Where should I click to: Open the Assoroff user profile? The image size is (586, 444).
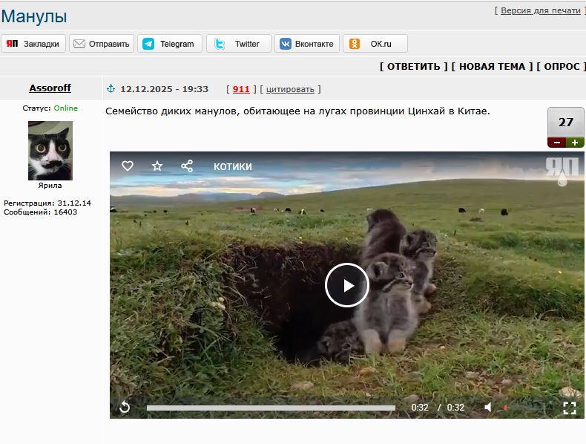(x=50, y=88)
